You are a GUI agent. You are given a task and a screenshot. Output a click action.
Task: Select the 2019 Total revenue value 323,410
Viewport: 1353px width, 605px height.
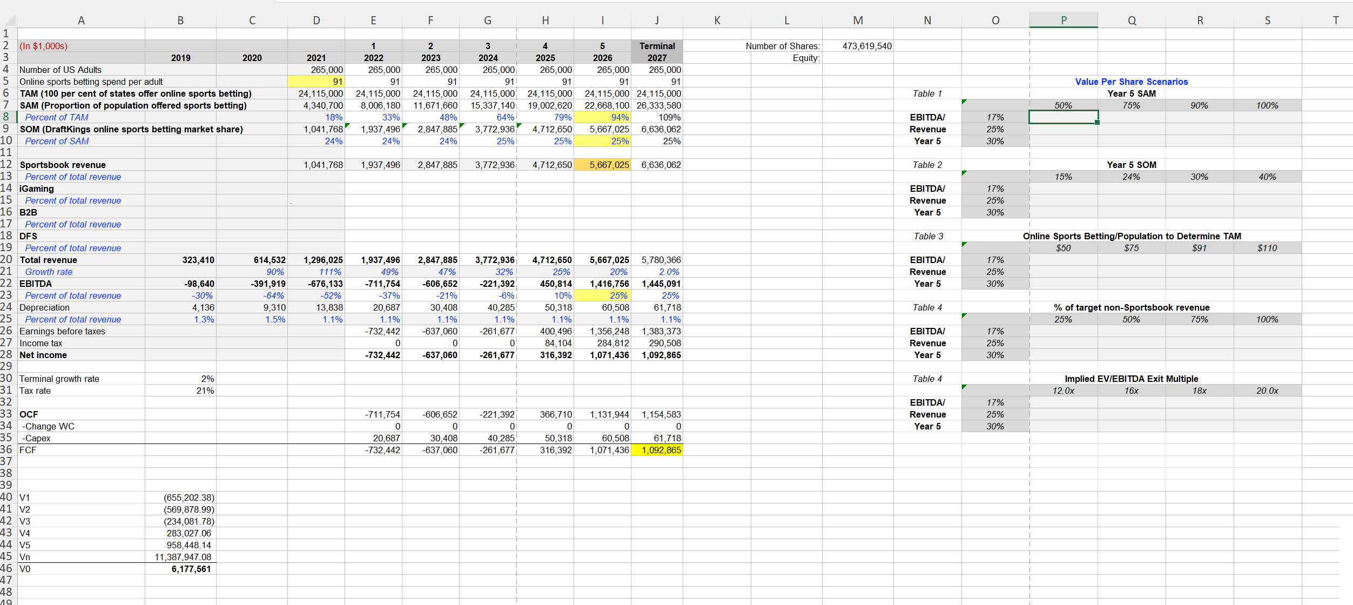[181, 260]
